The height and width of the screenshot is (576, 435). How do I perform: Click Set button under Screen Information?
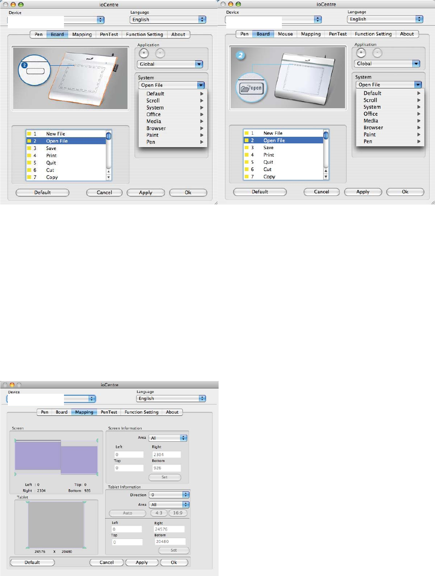pos(165,477)
